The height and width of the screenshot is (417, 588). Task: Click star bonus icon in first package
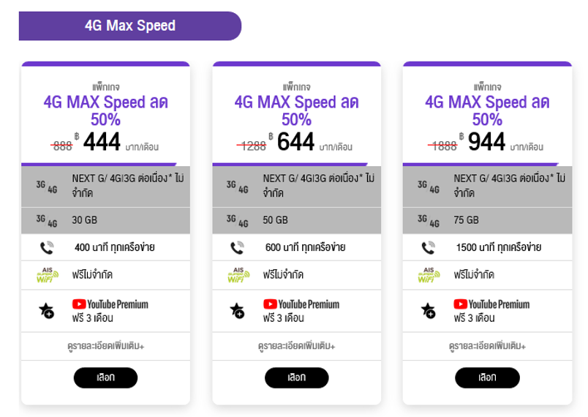[47, 310]
